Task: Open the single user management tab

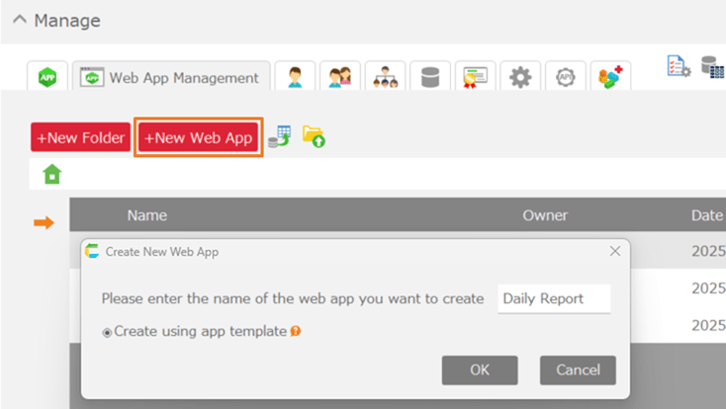Action: click(x=294, y=77)
